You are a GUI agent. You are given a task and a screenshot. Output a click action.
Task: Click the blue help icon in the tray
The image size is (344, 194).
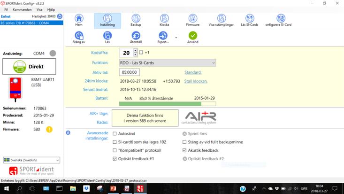pyautogui.click(x=243, y=188)
